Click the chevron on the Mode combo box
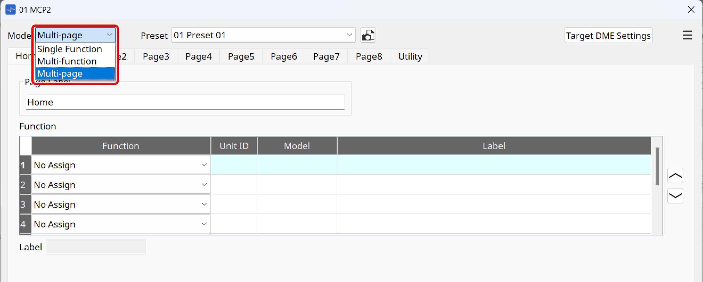The height and width of the screenshot is (282, 703). coord(110,35)
